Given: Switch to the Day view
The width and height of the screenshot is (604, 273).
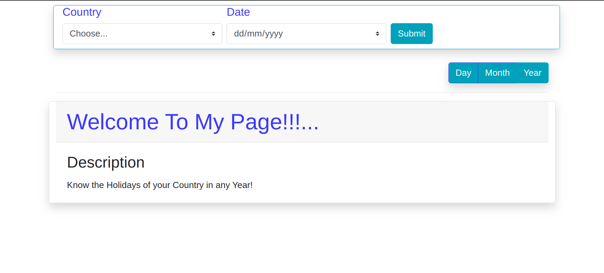Looking at the screenshot, I should [x=463, y=73].
